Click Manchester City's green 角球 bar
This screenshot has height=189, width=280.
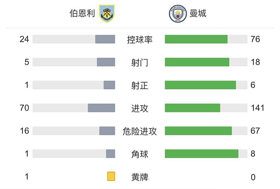pyautogui.click(x=201, y=154)
